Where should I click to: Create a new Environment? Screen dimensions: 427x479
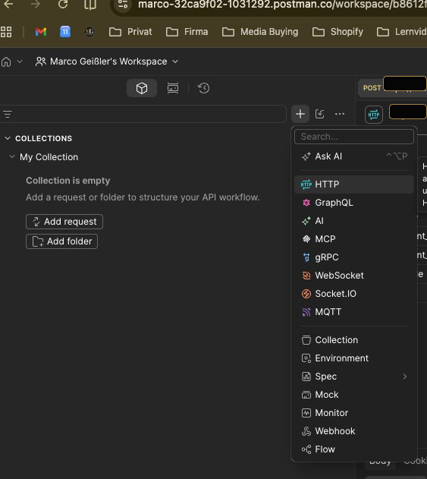coord(354,358)
